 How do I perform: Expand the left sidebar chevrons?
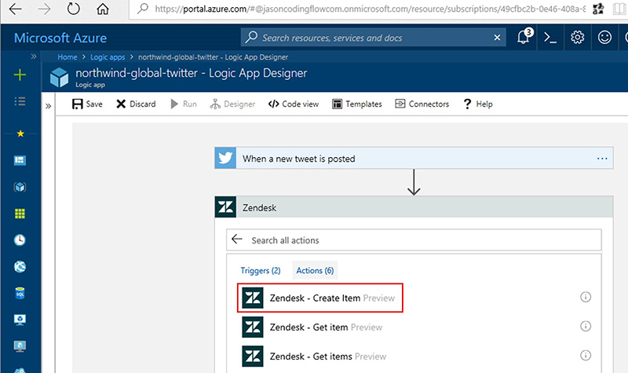[34, 57]
